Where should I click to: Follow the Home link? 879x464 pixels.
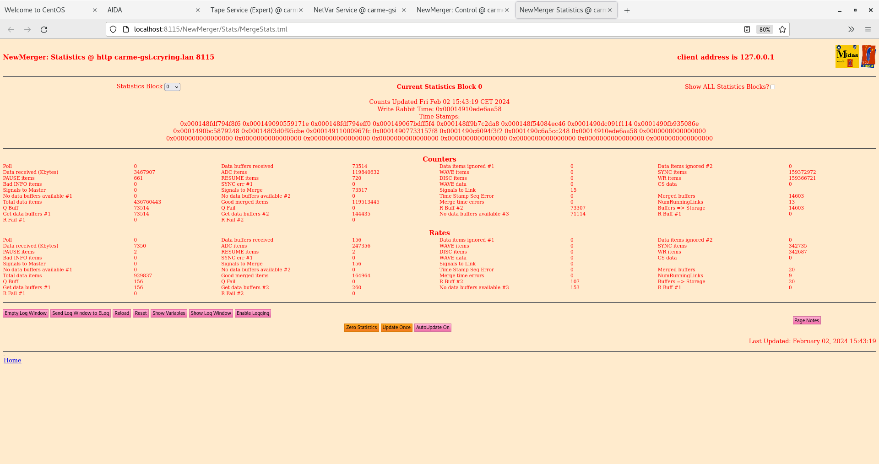[x=12, y=361]
